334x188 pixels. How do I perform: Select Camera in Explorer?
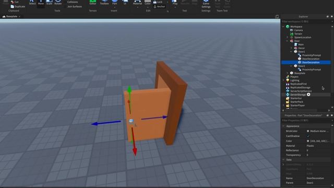click(x=298, y=30)
